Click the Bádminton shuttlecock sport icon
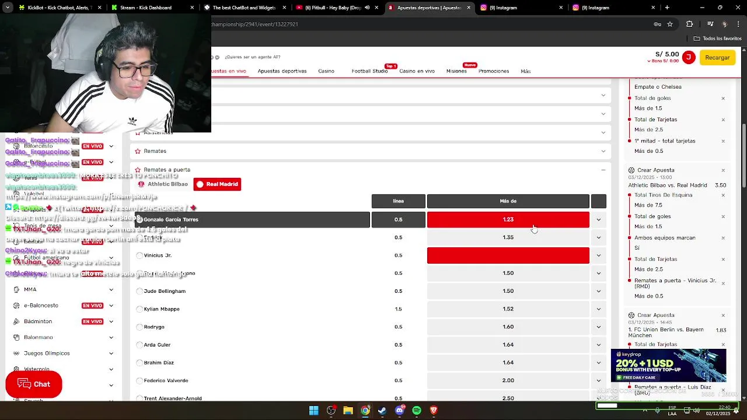This screenshot has height=420, width=747. point(16,321)
